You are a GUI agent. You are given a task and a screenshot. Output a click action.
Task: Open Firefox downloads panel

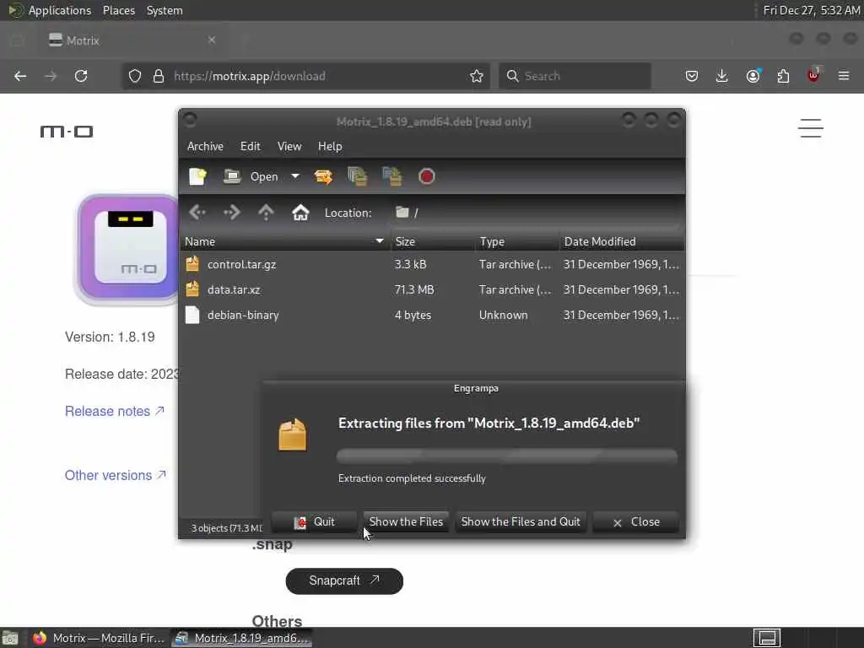coord(722,76)
